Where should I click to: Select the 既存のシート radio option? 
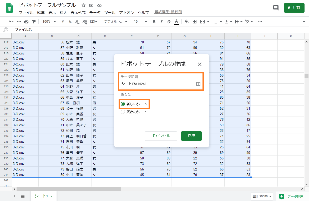tap(123, 112)
